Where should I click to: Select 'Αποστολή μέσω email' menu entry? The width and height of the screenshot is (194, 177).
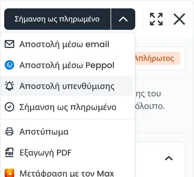click(x=67, y=44)
